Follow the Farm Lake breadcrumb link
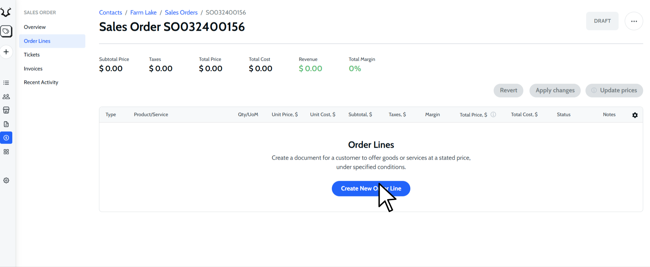 (x=143, y=13)
